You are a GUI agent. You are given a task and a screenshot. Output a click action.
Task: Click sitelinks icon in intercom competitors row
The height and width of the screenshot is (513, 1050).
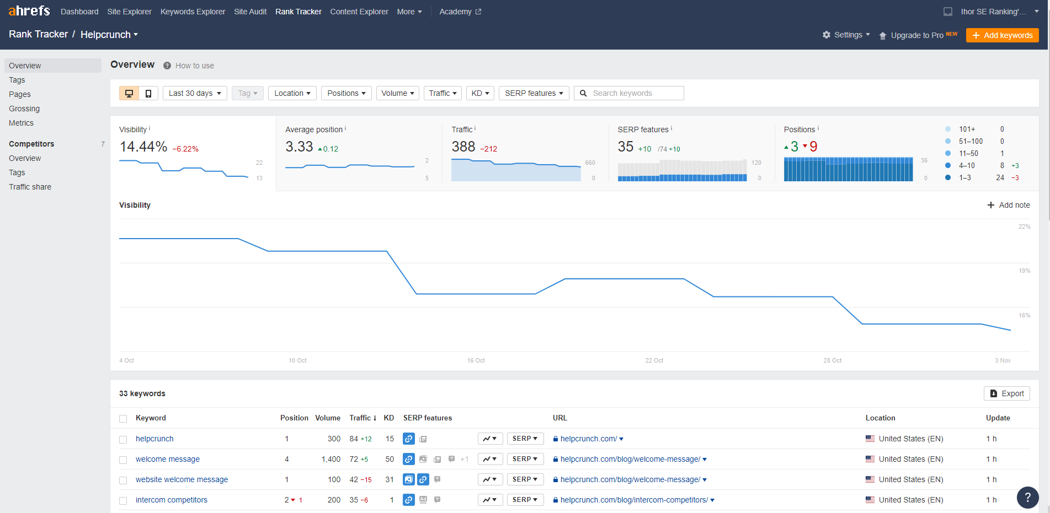(409, 500)
